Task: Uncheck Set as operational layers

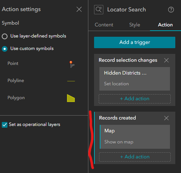Action: tap(5, 125)
